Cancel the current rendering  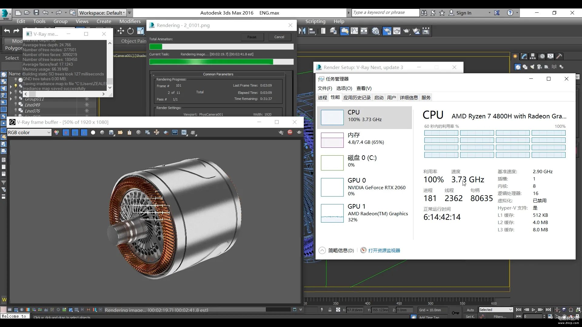[x=279, y=37]
